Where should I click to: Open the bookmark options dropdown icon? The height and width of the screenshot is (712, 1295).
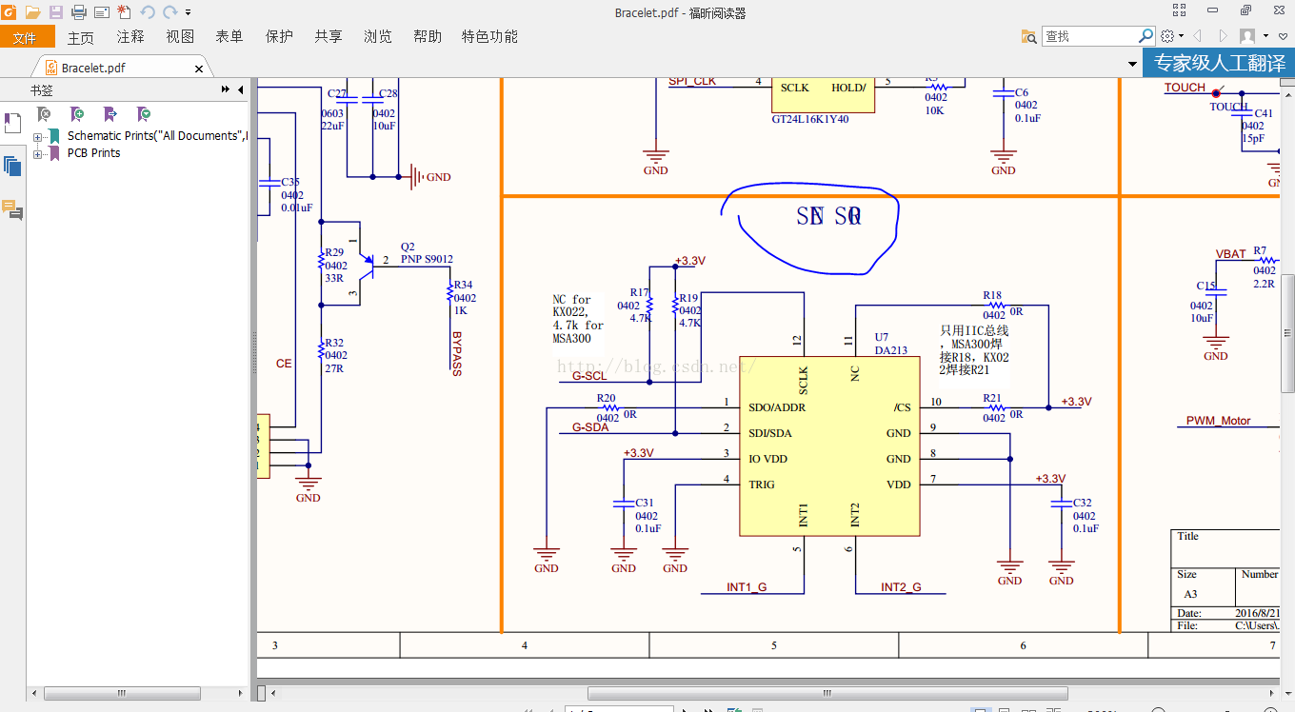tap(144, 113)
